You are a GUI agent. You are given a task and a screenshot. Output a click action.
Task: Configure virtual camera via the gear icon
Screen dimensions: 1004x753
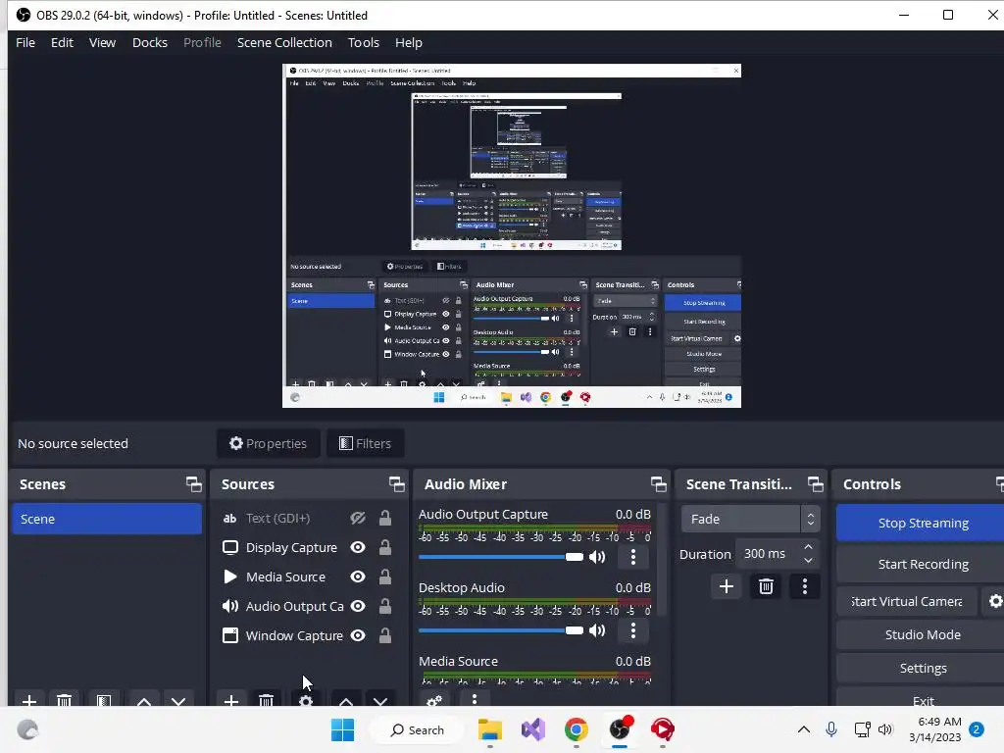click(995, 601)
